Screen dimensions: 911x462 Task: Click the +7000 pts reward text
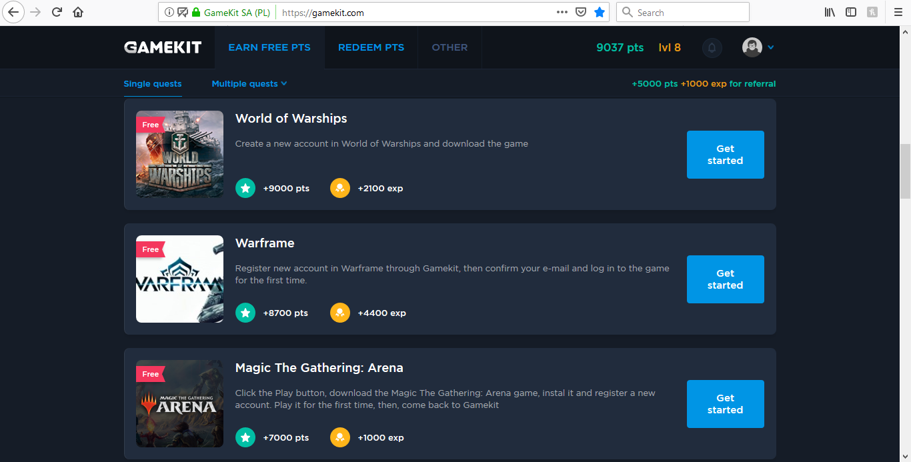click(x=286, y=438)
